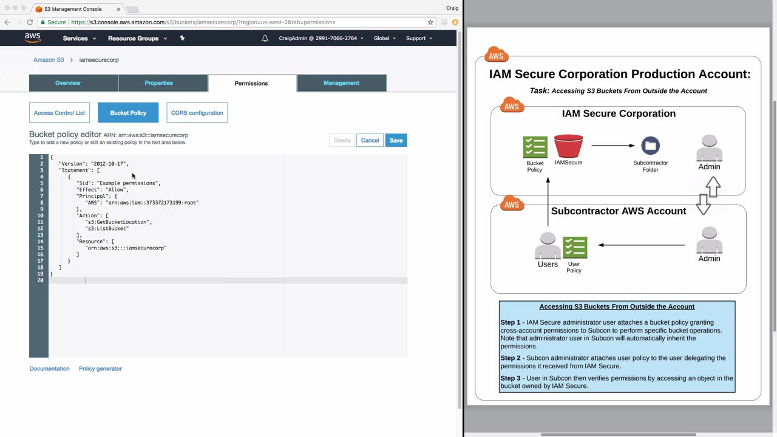Click the "Principal" line in the policy

pyautogui.click(x=97, y=196)
